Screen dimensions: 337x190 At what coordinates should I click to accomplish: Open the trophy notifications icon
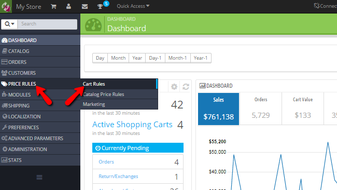pos(100,6)
